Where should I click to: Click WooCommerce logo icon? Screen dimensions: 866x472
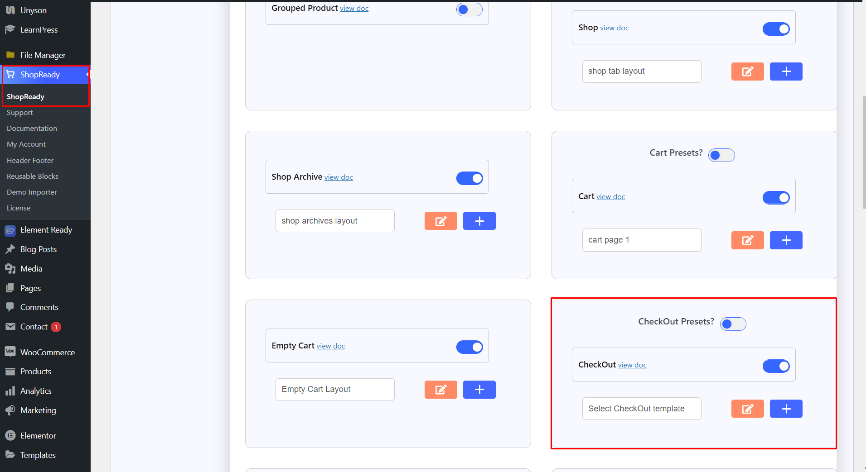tap(10, 352)
